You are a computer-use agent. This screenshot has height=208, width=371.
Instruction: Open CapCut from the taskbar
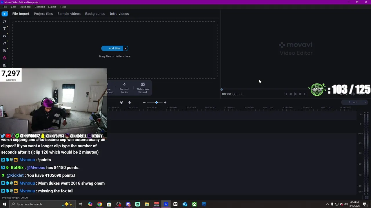(x=175, y=204)
